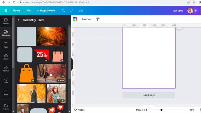
Task: Undo the last action
Action: point(63,10)
